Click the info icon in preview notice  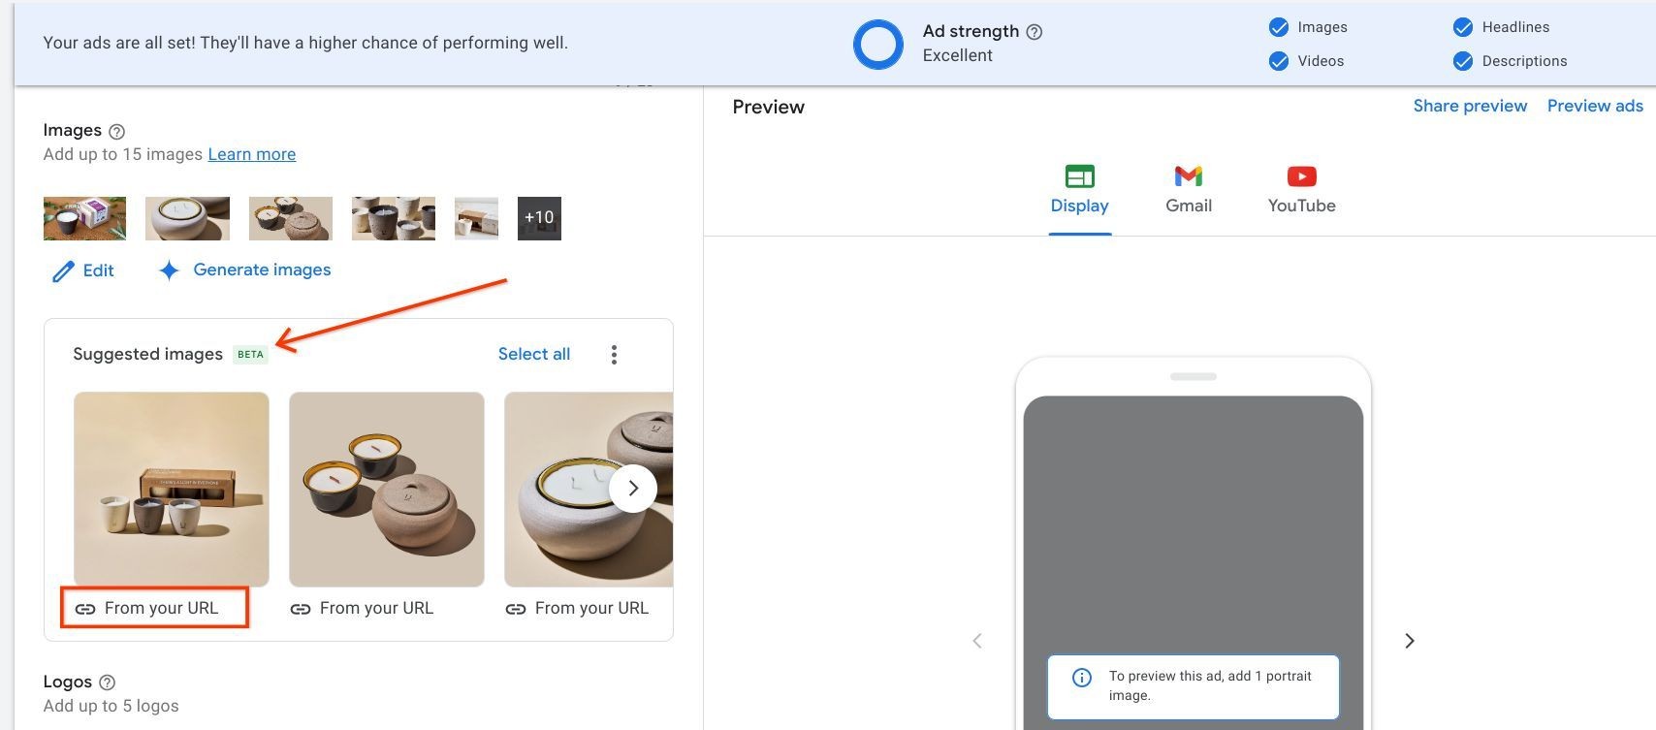click(x=1082, y=678)
